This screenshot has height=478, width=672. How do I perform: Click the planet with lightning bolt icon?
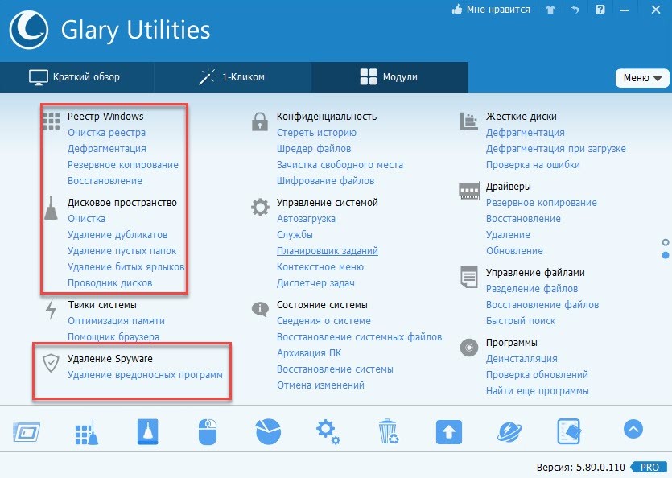509,432
